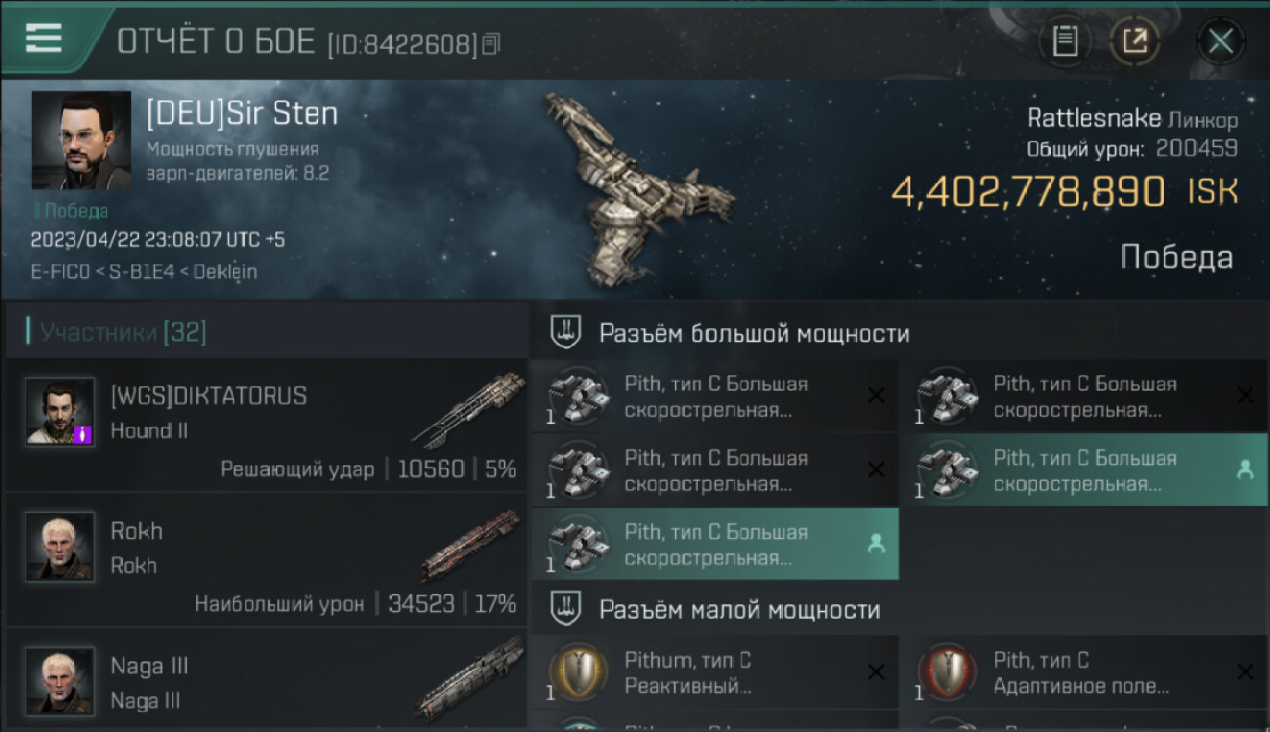Screen dimensions: 1270x732
Task: Select DIKTATORUS pilot portrait
Action: click(x=60, y=412)
